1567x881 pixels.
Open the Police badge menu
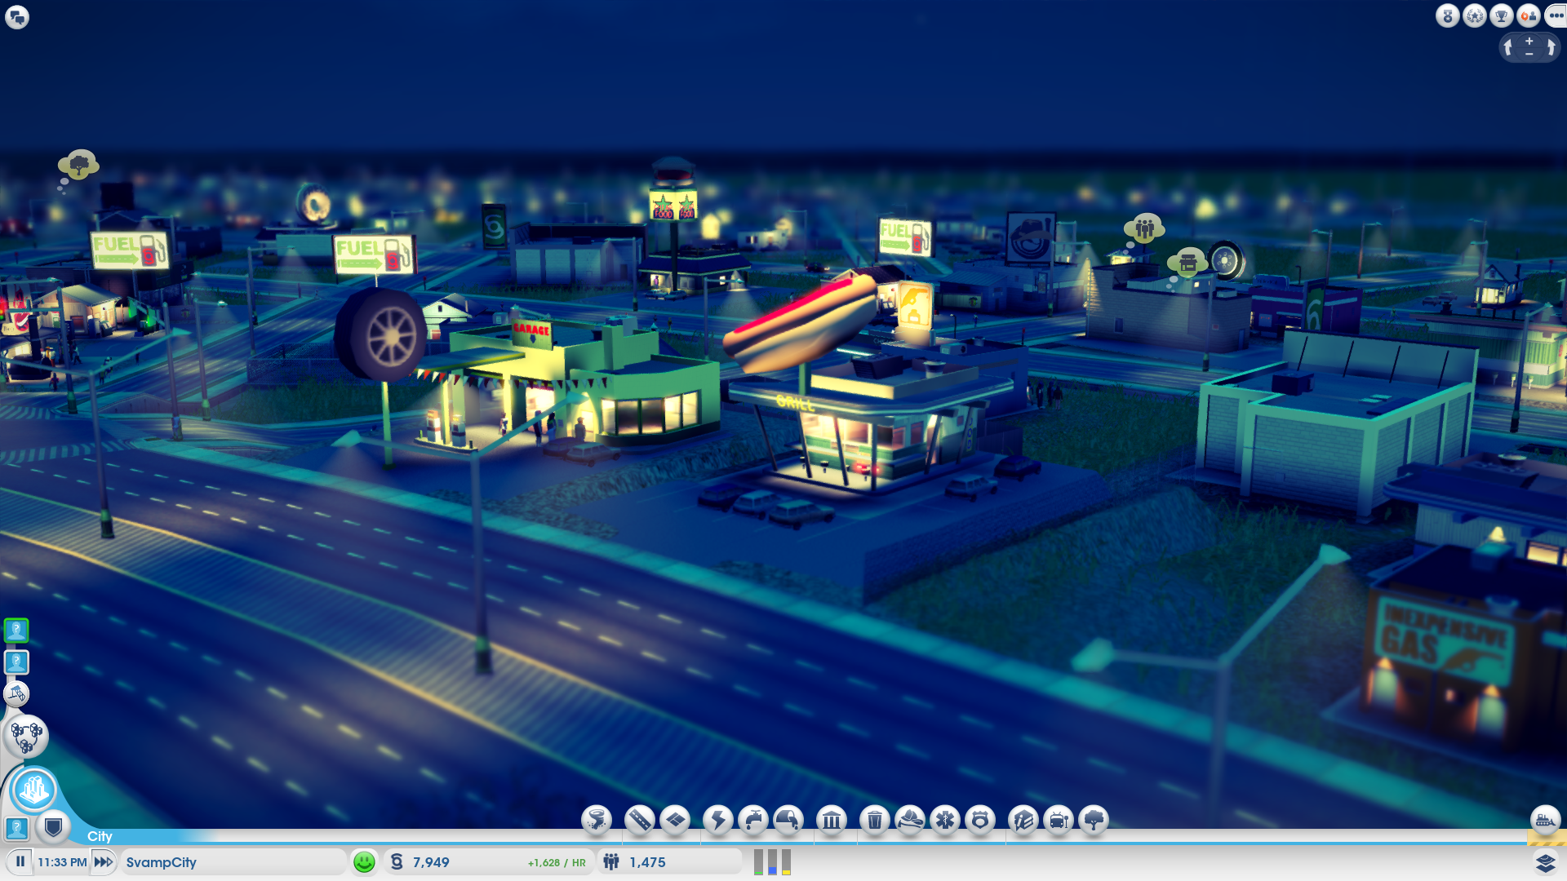[980, 819]
